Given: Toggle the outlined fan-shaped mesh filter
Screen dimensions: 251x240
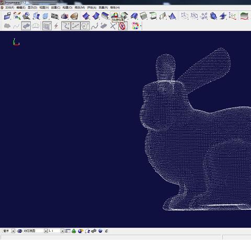Looking at the screenshot, I should click(x=36, y=26).
